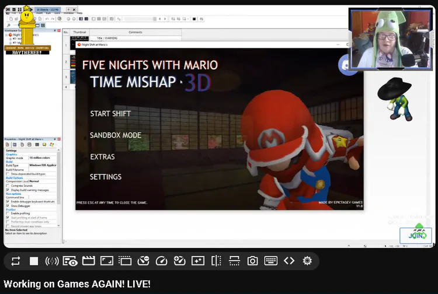Open the Help menu
This screenshot has width=438, height=294.
pos(79,13)
